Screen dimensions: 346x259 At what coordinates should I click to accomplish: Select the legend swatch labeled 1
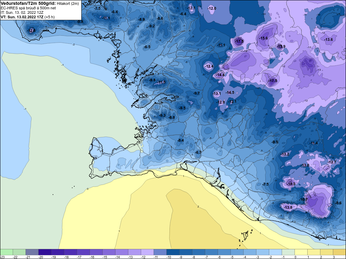click(313, 252)
